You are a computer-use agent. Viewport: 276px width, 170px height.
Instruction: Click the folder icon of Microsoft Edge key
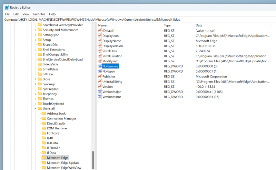(44, 158)
